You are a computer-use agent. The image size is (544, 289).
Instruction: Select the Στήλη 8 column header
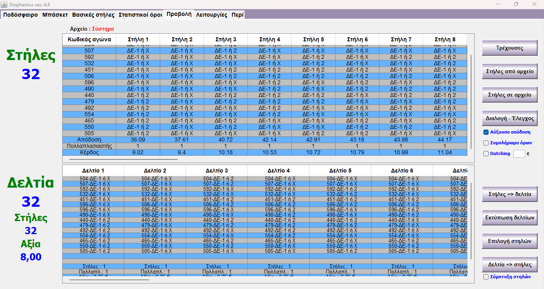(x=445, y=40)
